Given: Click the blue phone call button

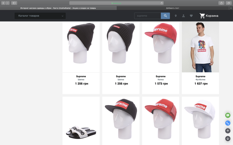Looking at the screenshot, I should [228, 123].
